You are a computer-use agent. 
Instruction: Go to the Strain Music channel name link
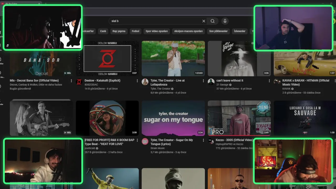pyautogui.click(x=158, y=148)
